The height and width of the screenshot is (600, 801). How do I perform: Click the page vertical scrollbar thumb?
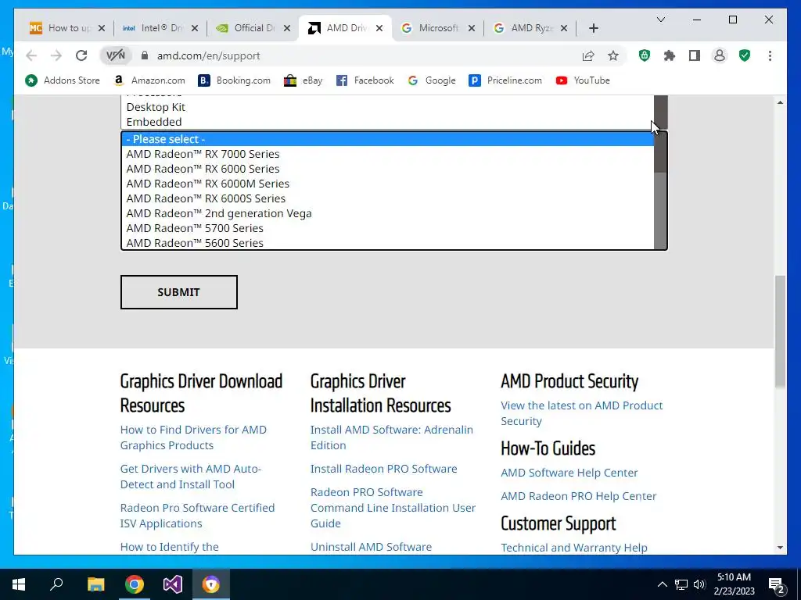pos(780,331)
